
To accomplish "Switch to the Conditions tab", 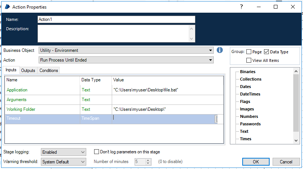I will tap(49, 71).
